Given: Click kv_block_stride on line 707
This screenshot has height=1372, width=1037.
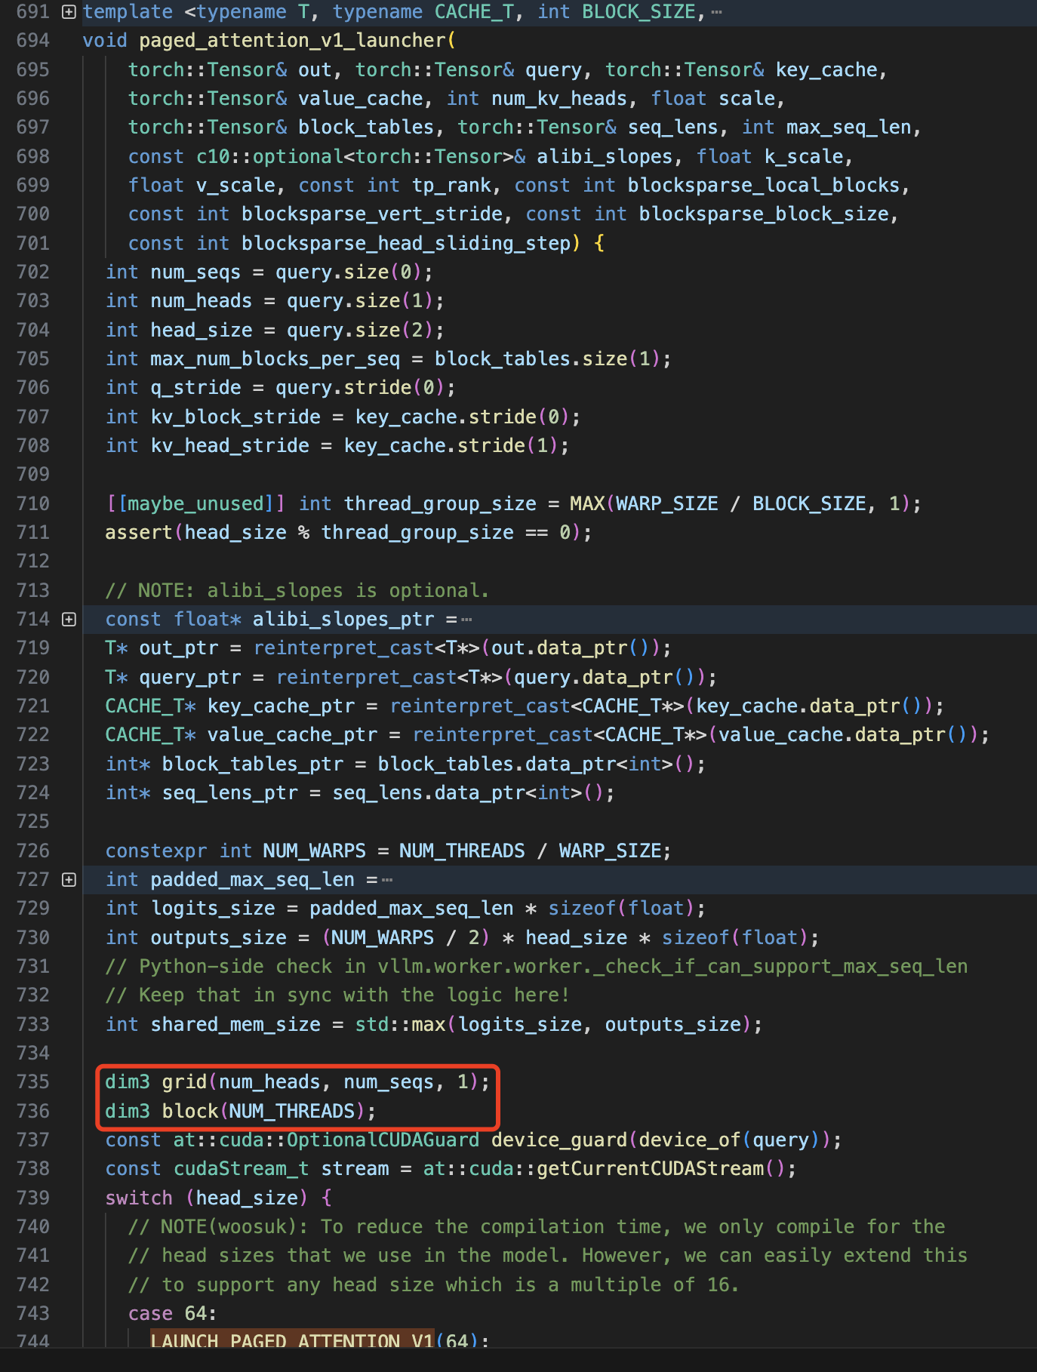Looking at the screenshot, I should click(x=235, y=417).
